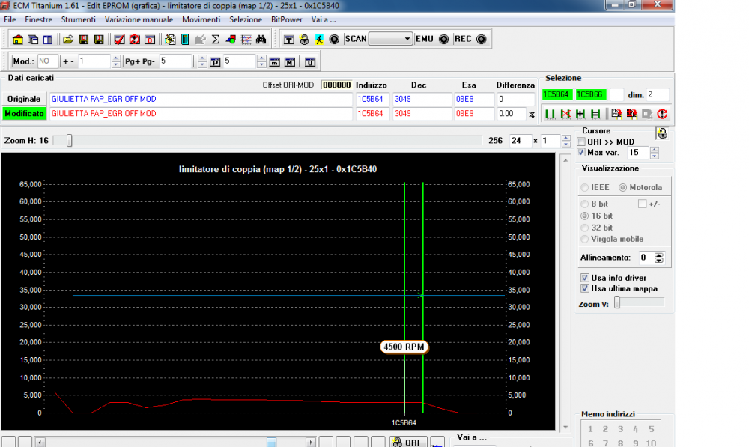This screenshot has height=447, width=749.
Task: Click the Originale button
Action: [x=25, y=99]
